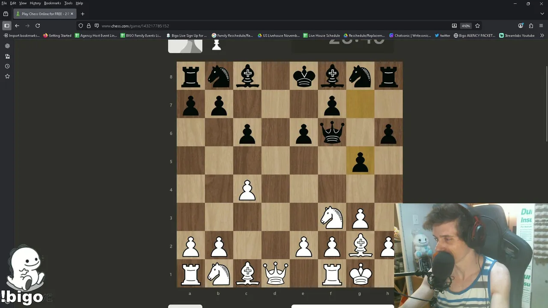548x308 pixels.
Task: Click the tracking protection shield icon
Action: pos(80,26)
